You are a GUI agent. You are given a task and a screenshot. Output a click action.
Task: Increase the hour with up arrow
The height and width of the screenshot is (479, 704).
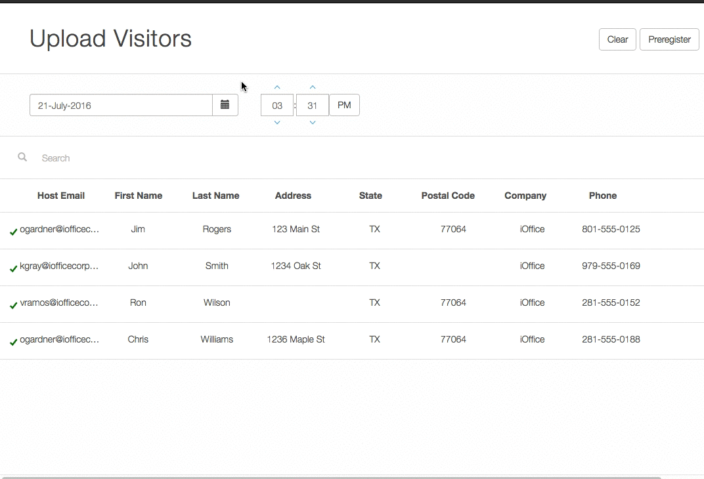[x=277, y=87]
